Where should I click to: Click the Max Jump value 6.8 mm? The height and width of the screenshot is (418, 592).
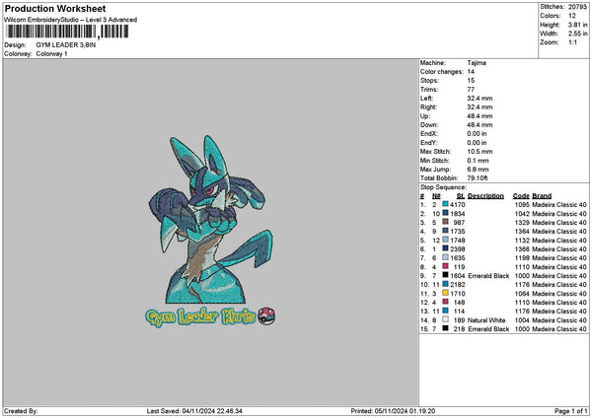point(478,170)
